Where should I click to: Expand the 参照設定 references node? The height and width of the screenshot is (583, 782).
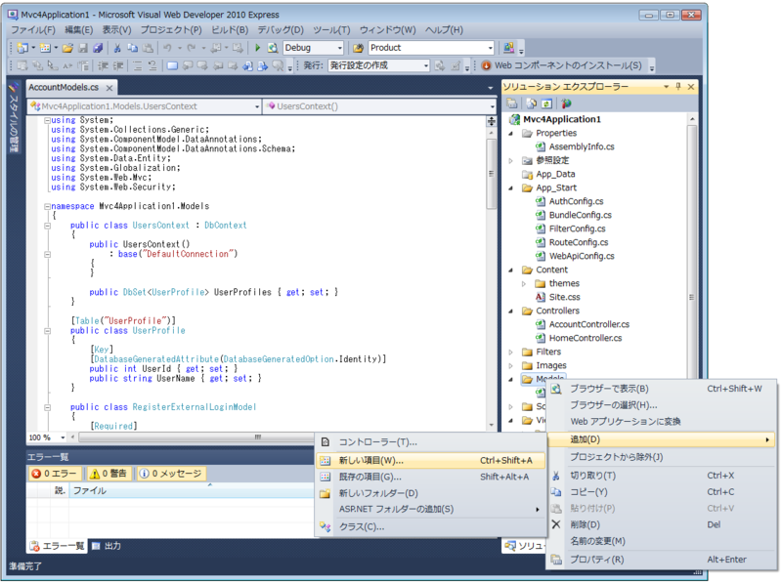coord(510,161)
